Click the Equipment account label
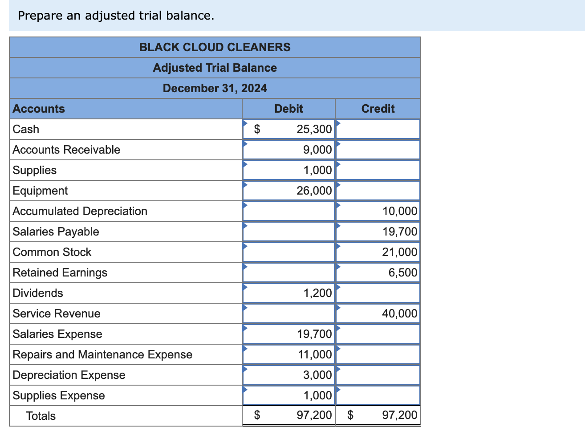Viewport: 585px width, 431px height. click(40, 191)
